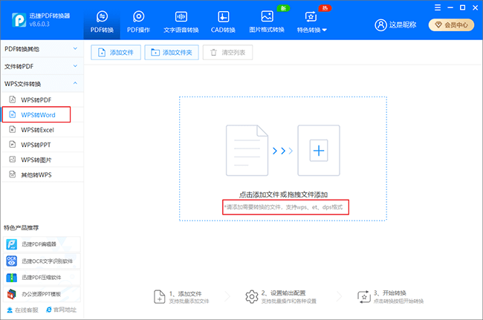483x320 pixels.
Task: Open the 迅捷PDF压缩软件 recommended product
Action: tap(42, 278)
